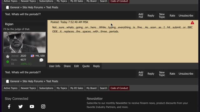This screenshot has width=200, height=112.
Task: Open Active Topics in the bottom navigation
Action: [10, 88]
